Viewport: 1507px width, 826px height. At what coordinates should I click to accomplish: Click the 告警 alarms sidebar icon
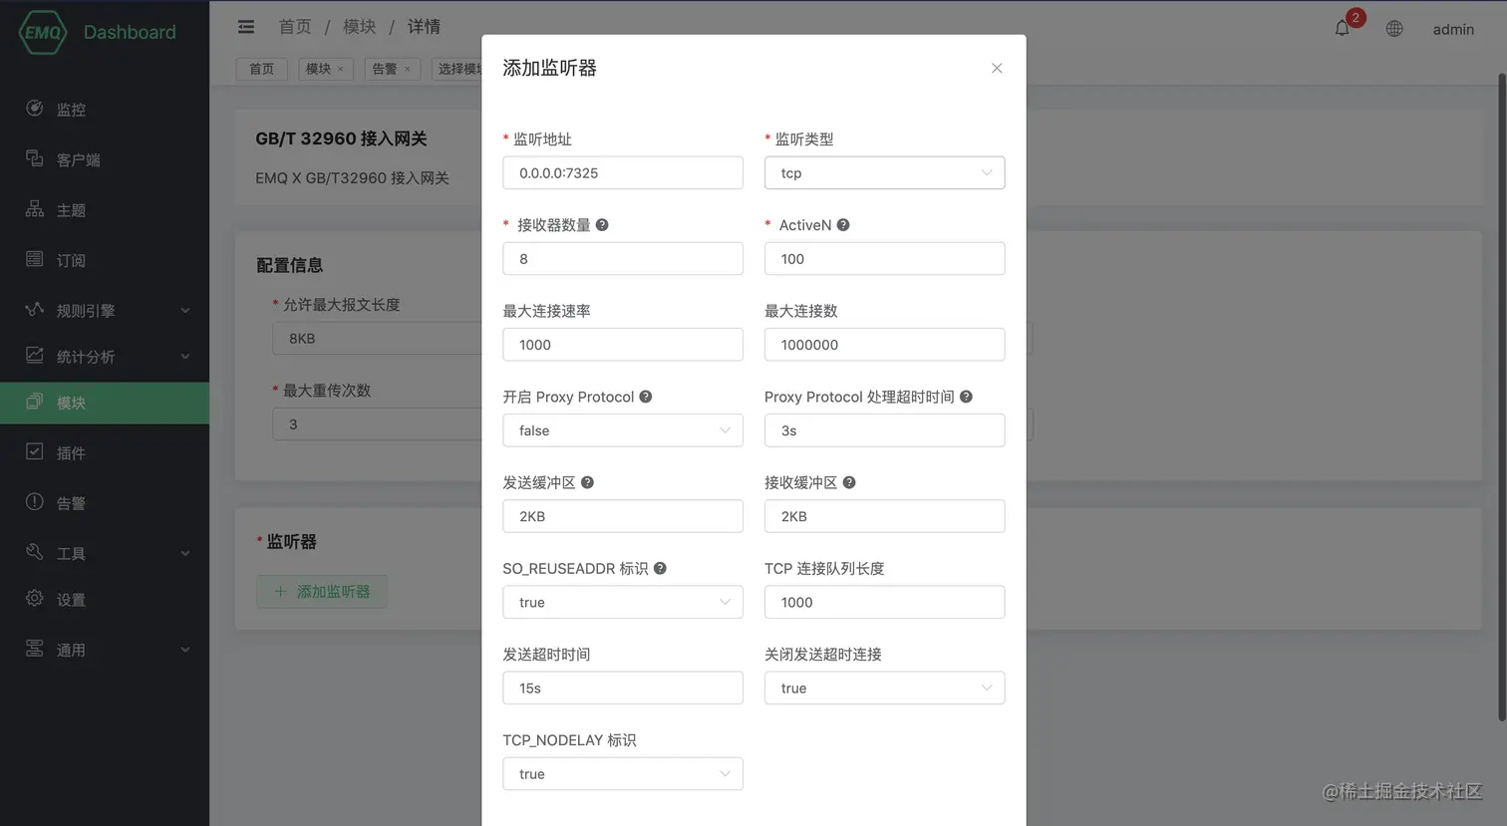[35, 501]
